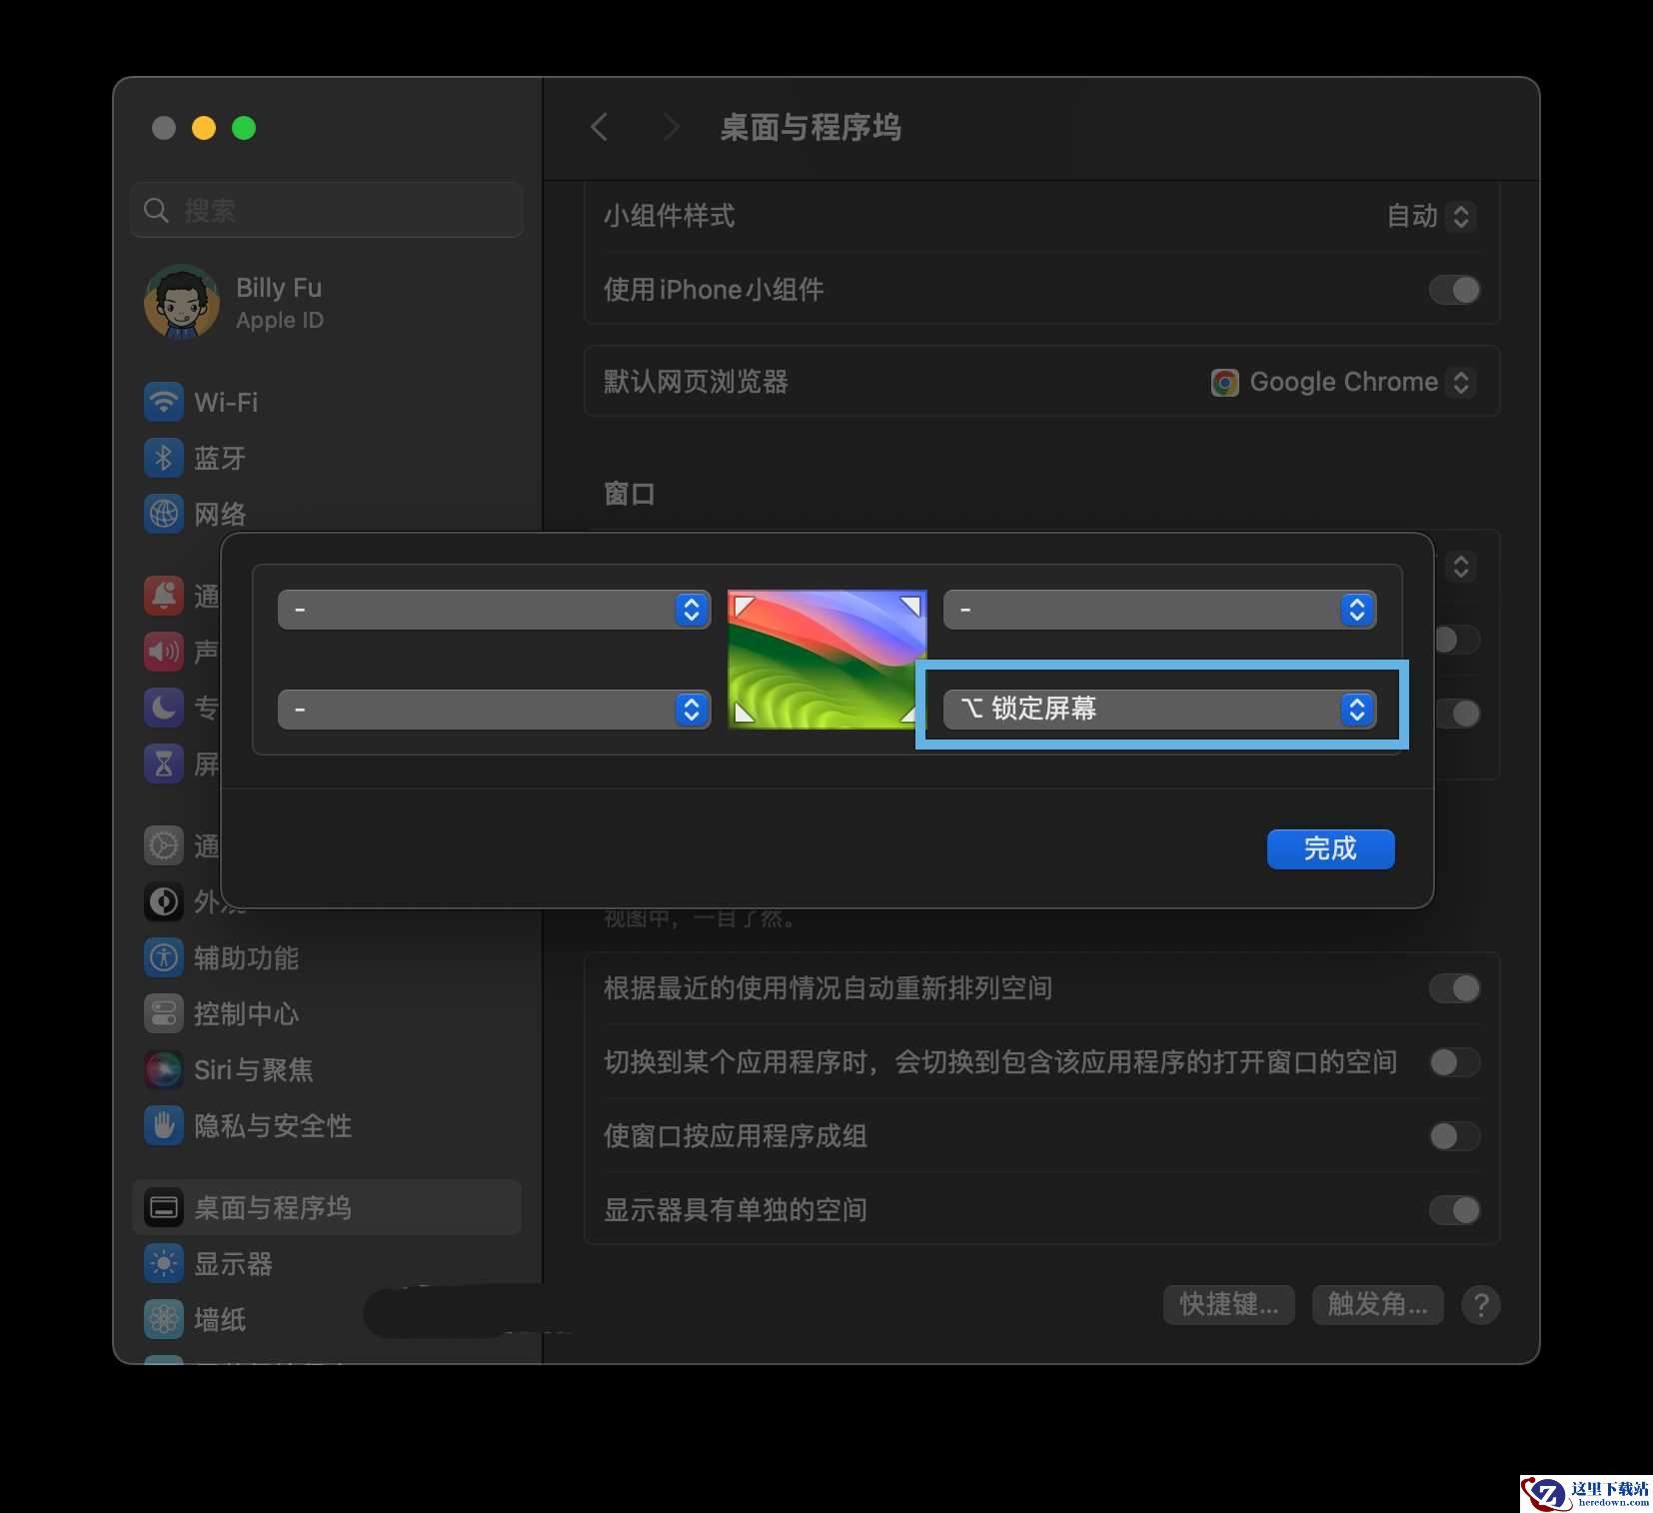Click the moon Focus icon in sidebar

(x=164, y=708)
